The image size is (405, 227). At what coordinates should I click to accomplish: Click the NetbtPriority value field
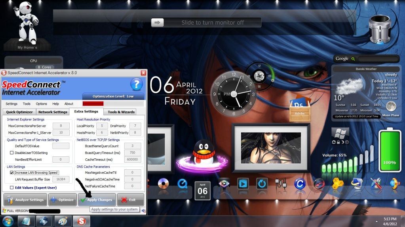135,132
